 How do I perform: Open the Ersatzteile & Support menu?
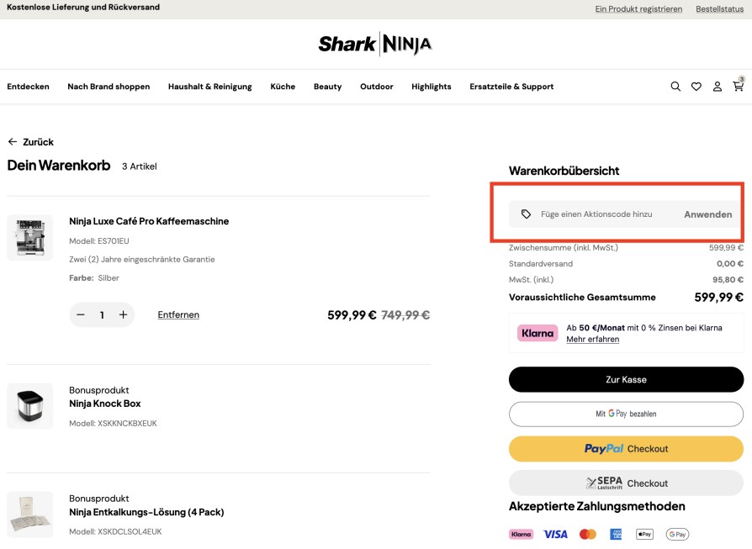point(511,87)
